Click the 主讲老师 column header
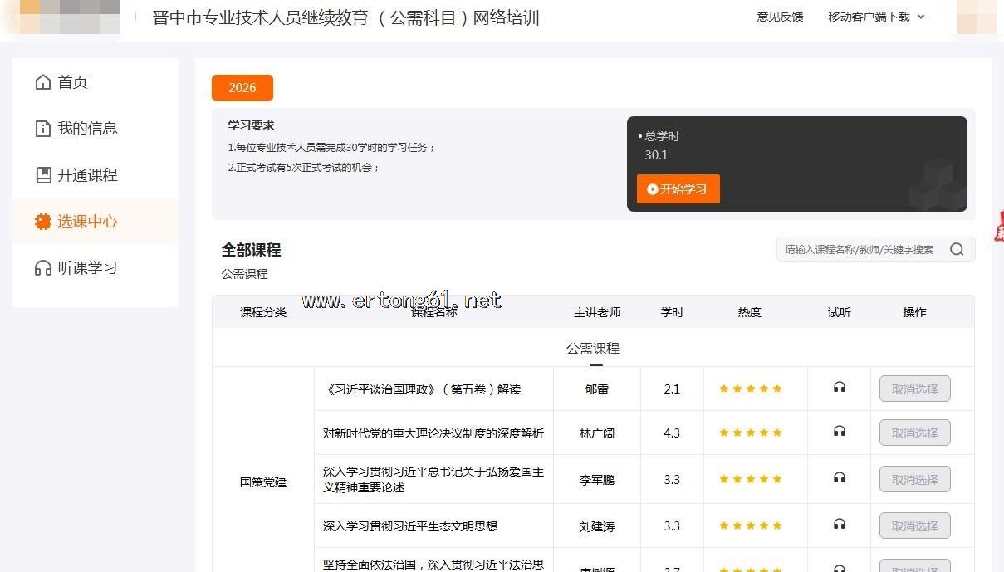 597,312
